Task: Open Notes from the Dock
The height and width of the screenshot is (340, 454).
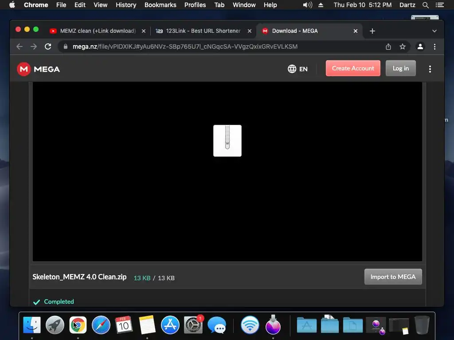Action: pos(147,325)
